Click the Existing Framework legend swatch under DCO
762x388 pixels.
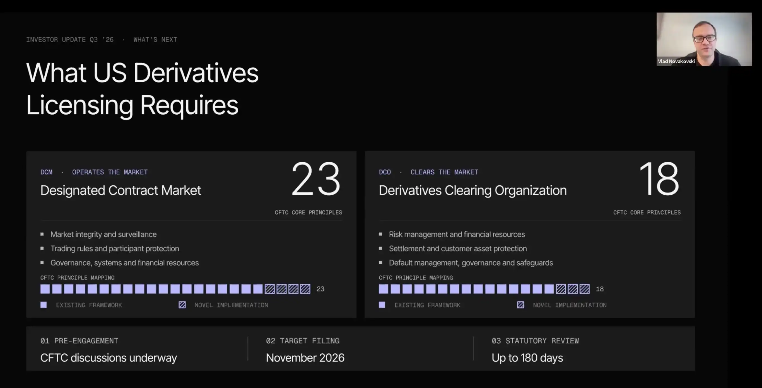click(x=382, y=305)
